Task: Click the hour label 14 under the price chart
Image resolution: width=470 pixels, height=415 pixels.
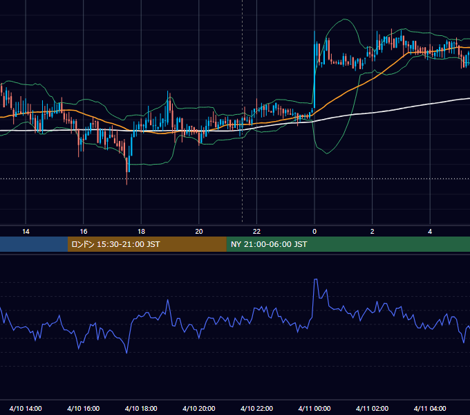Action: pyautogui.click(x=26, y=232)
